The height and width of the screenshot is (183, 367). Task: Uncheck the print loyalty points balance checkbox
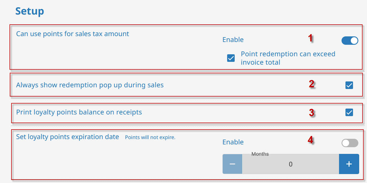[x=349, y=112]
